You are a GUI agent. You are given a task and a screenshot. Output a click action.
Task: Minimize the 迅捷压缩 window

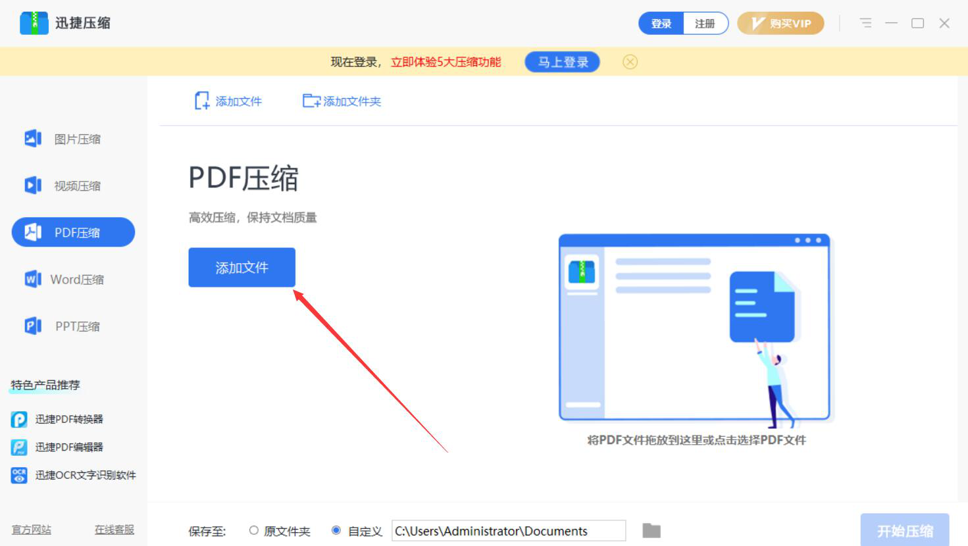[x=892, y=23]
